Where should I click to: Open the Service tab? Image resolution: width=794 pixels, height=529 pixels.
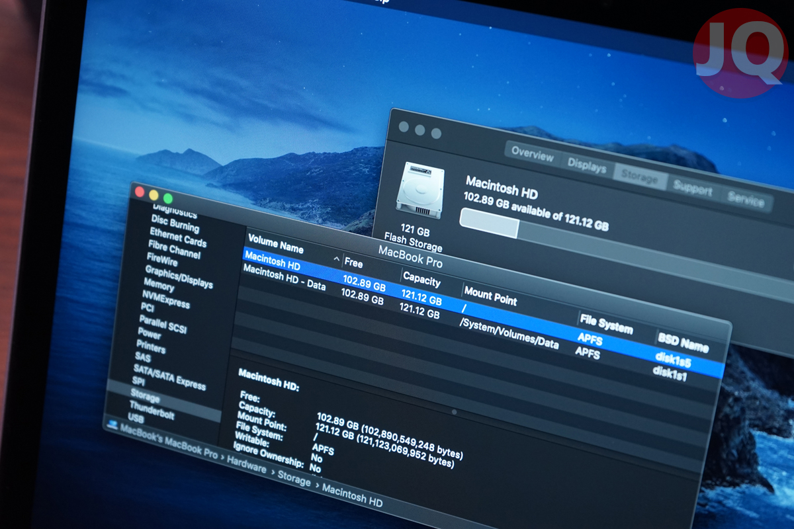[746, 199]
